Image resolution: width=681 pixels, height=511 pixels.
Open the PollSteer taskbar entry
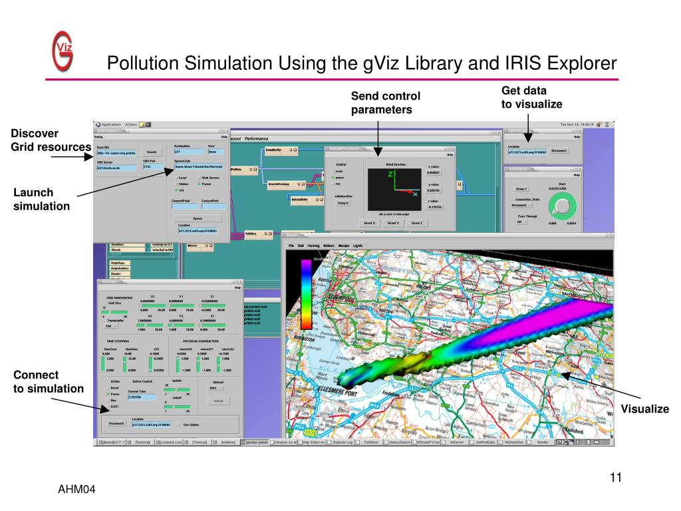coord(370,442)
